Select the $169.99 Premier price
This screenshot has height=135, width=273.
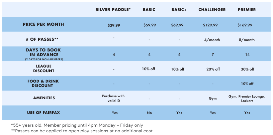click(245, 25)
